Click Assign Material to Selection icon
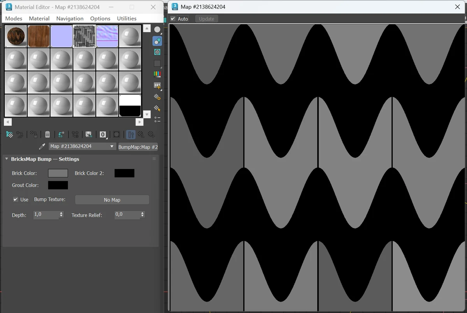The width and height of the screenshot is (467, 313). pos(34,135)
